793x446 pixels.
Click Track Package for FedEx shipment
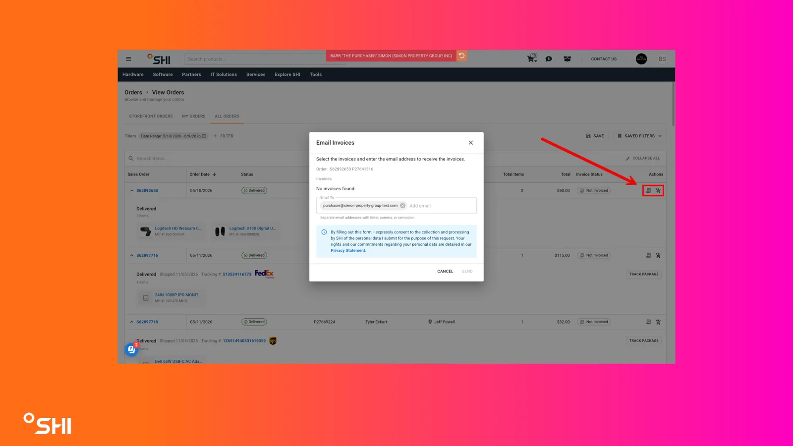(644, 274)
